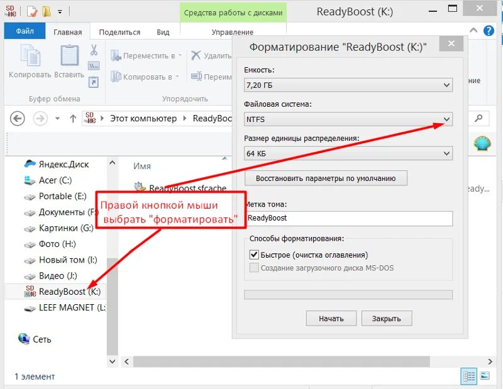
Task: Click the shell icon near search bar
Action: [x=482, y=143]
